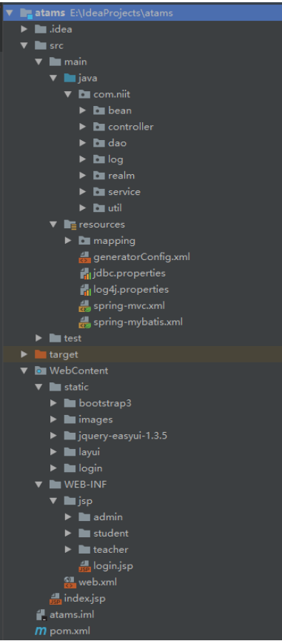Click the spring-mvc.xml config icon
Image resolution: width=282 pixels, height=641 pixels.
click(84, 306)
